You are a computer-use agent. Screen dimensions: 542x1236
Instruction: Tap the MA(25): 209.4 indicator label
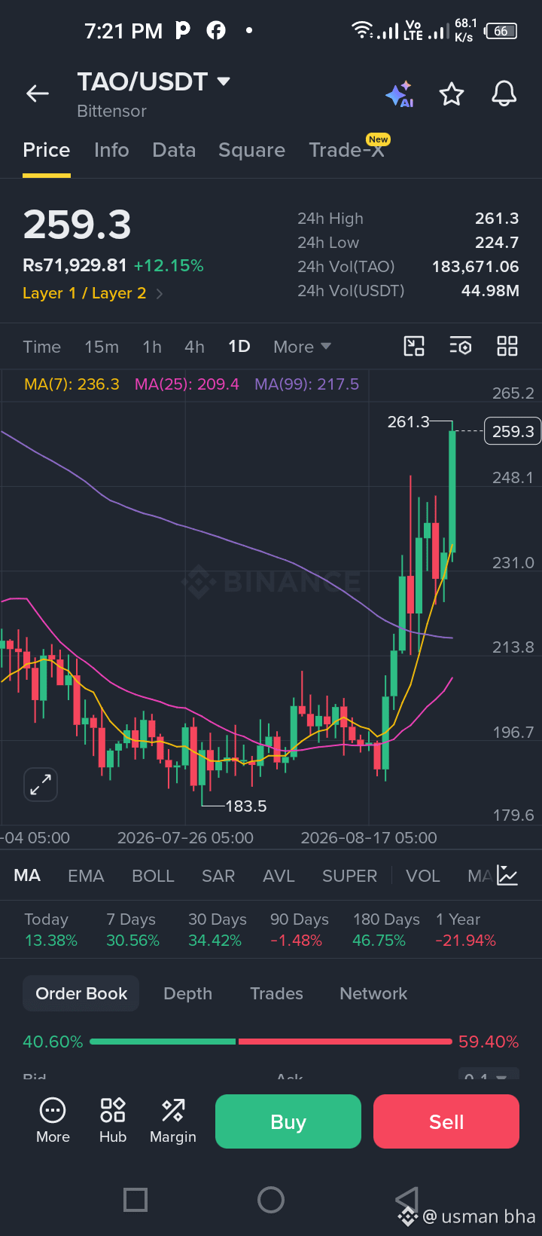(187, 384)
